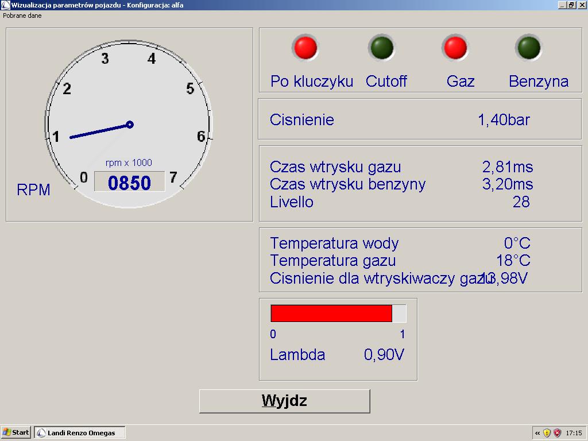Click the Landi Renzo icon in the taskbar button
Image resolution: width=588 pixels, height=441 pixels.
[41, 433]
